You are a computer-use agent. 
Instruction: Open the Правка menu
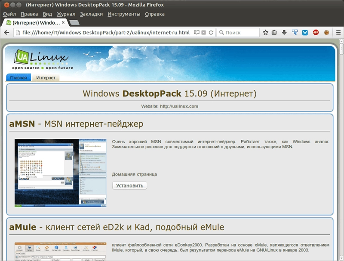29,14
